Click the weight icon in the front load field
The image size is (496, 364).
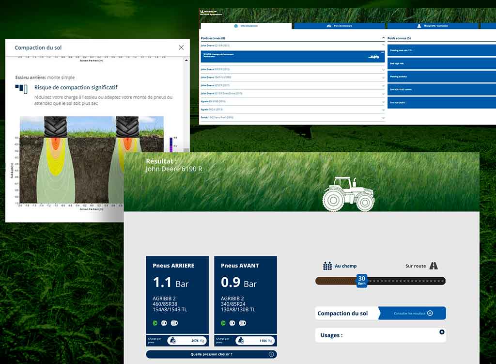tap(241, 341)
